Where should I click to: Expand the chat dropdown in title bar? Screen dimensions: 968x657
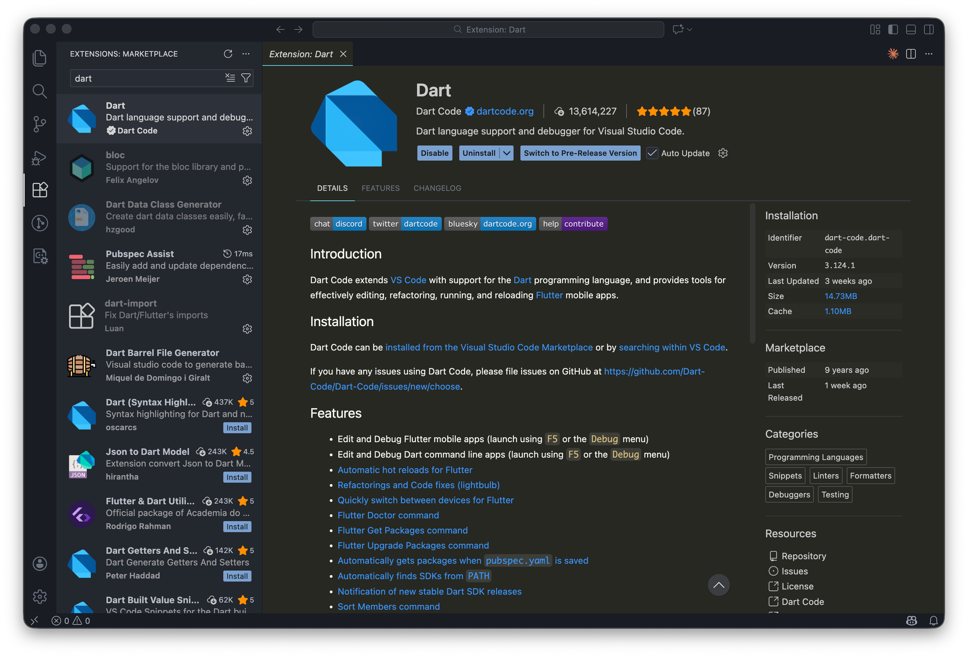pos(690,30)
